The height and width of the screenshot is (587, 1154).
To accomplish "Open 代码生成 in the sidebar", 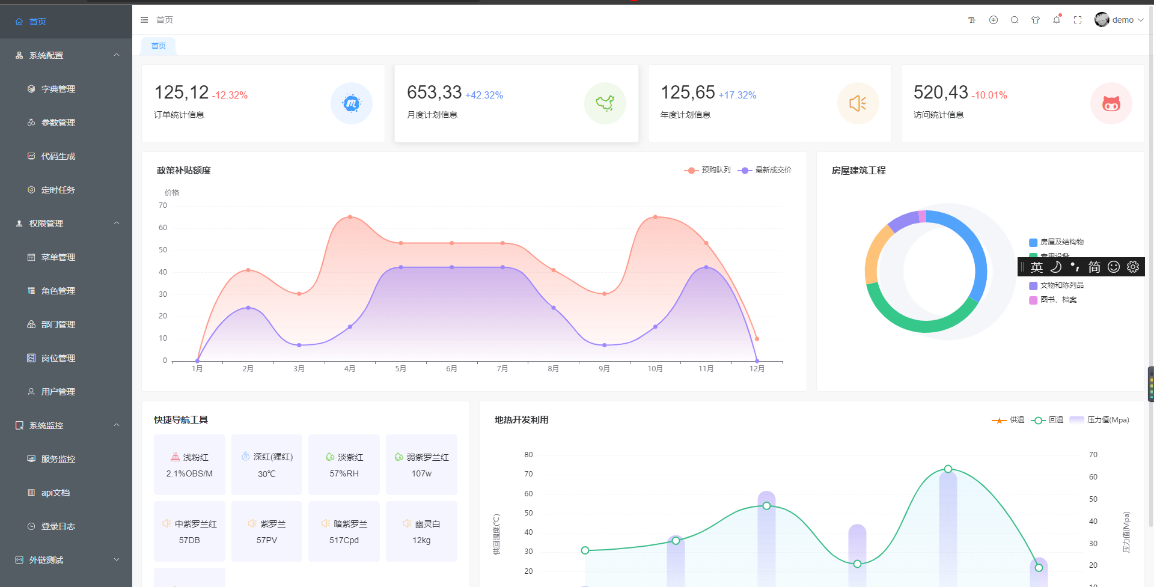I will tap(66, 156).
